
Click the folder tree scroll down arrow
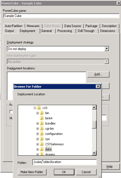point(94,153)
